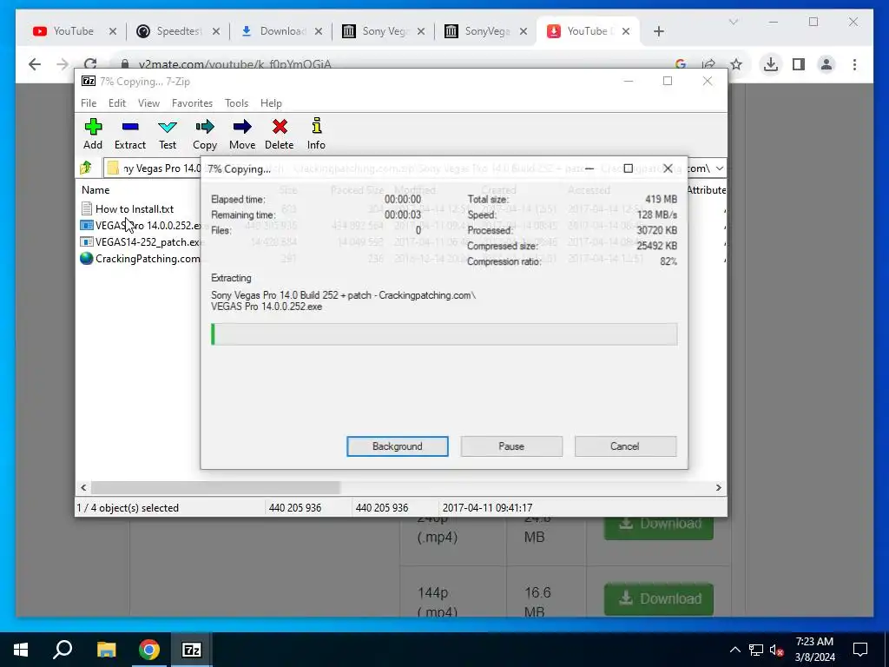Click the horizontal scrollbar right arrow
The width and height of the screenshot is (889, 667).
pyautogui.click(x=719, y=488)
